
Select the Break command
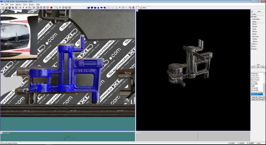[254, 34]
